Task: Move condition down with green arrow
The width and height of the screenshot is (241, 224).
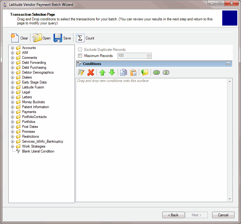Action: click(112, 72)
